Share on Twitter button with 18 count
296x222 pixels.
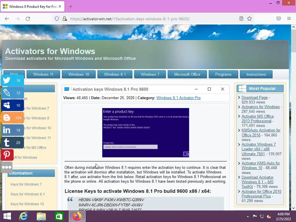click(x=12, y=81)
